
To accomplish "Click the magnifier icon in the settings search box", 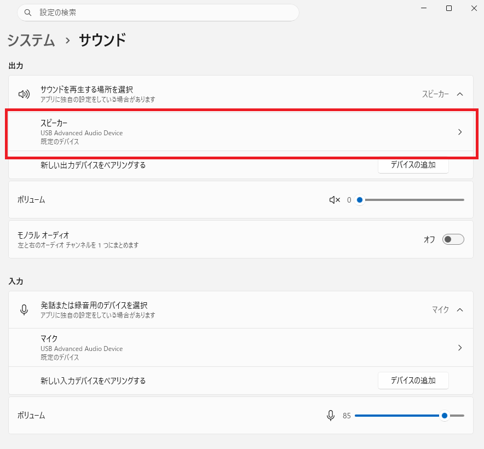I will tap(28, 12).
